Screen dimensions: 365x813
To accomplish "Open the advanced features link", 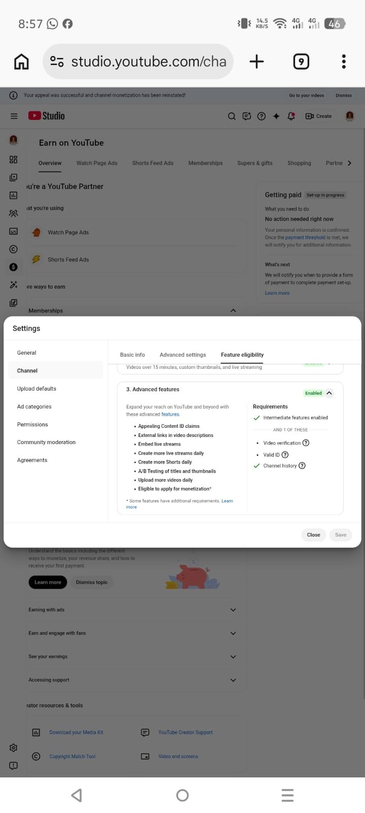I will [x=170, y=414].
